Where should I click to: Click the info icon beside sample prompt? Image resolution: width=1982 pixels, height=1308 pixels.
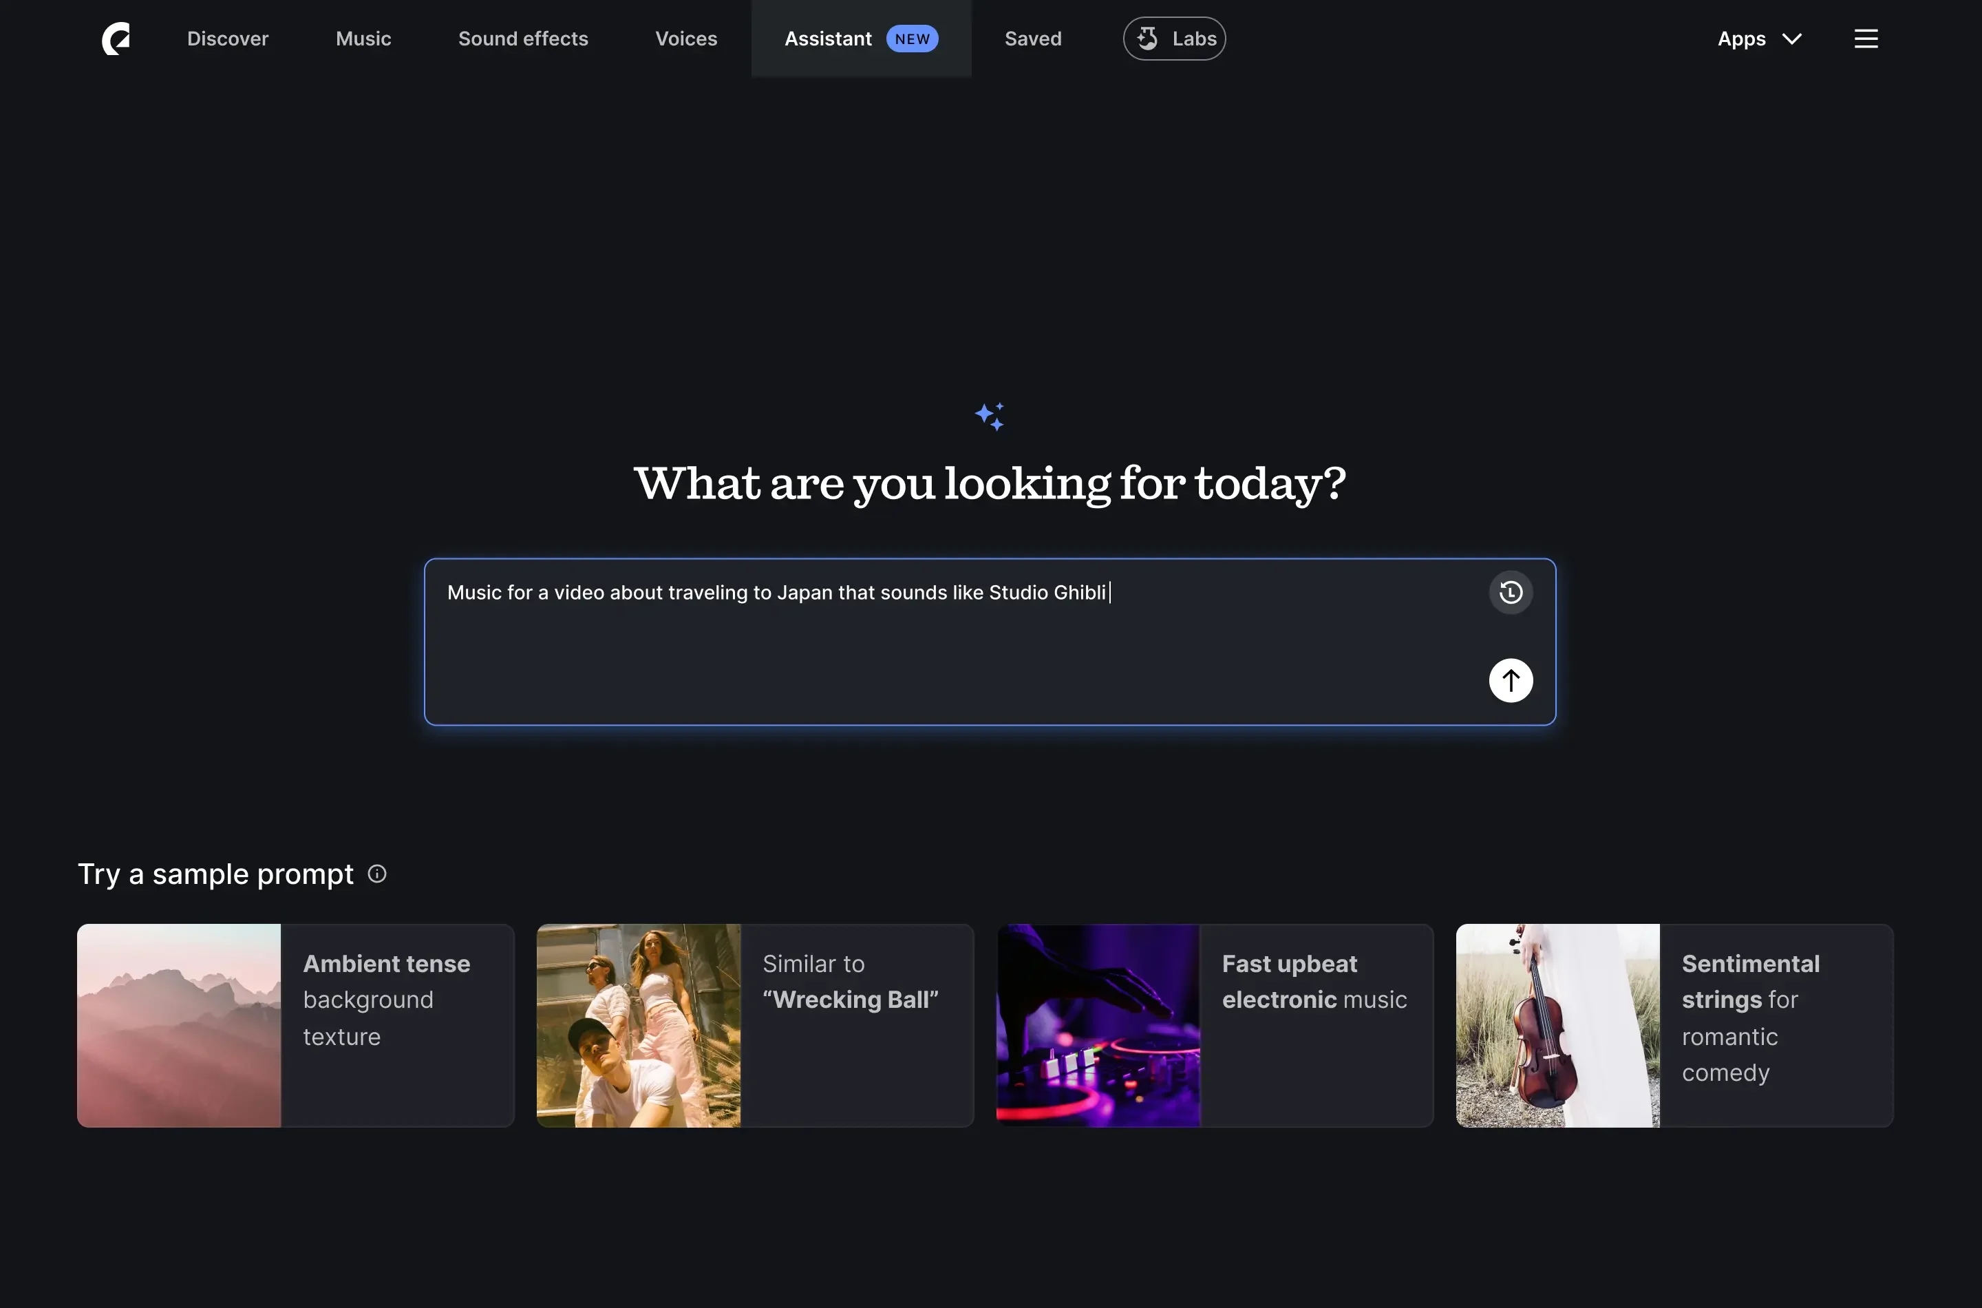[377, 874]
